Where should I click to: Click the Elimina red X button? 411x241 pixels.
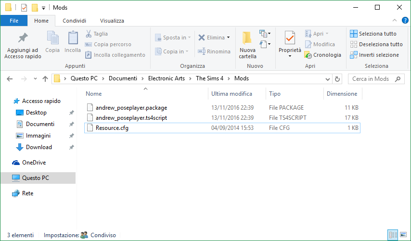coord(211,38)
